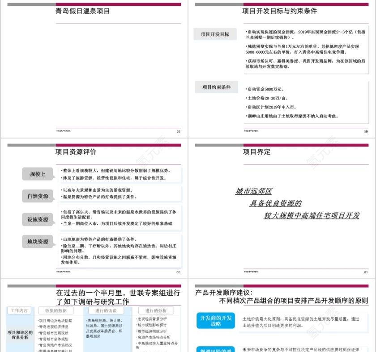Click the 工作内容 table header
Image resolution: width=376 pixels, height=352 pixels.
click(x=19, y=310)
